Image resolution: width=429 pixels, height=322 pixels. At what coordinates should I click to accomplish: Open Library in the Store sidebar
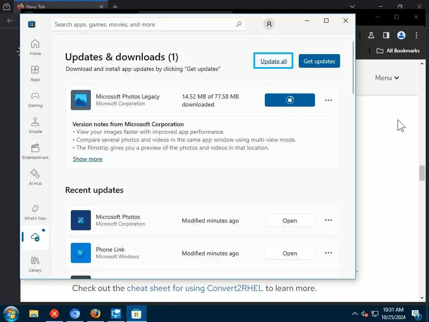pyautogui.click(x=35, y=264)
